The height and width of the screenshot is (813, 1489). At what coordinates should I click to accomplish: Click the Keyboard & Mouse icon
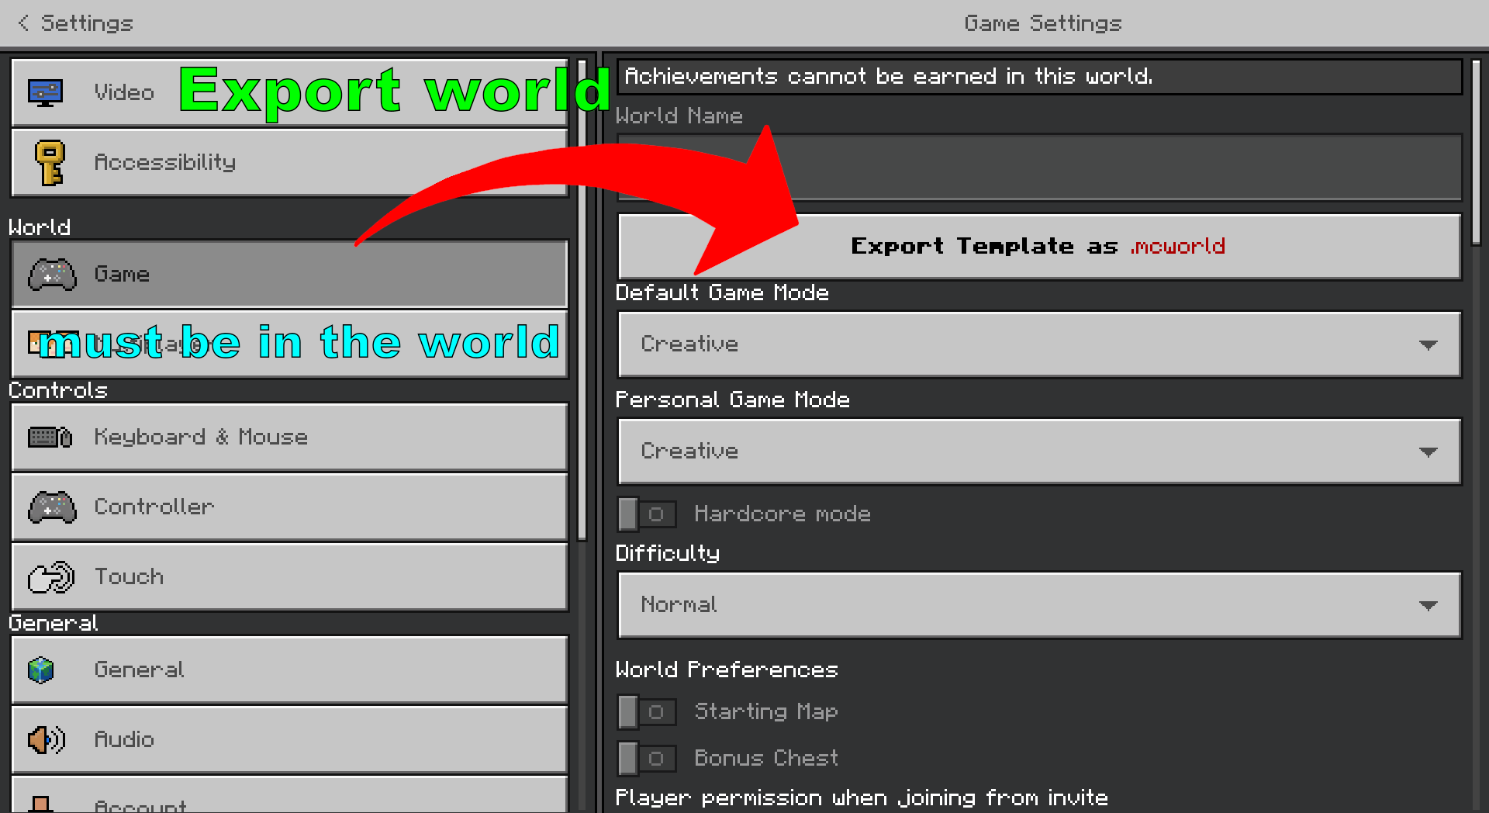coord(50,438)
